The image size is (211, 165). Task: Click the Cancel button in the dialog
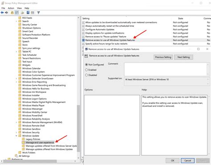click(187, 161)
